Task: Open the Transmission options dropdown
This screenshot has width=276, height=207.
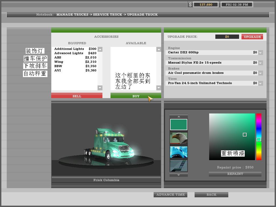Action: point(260,63)
